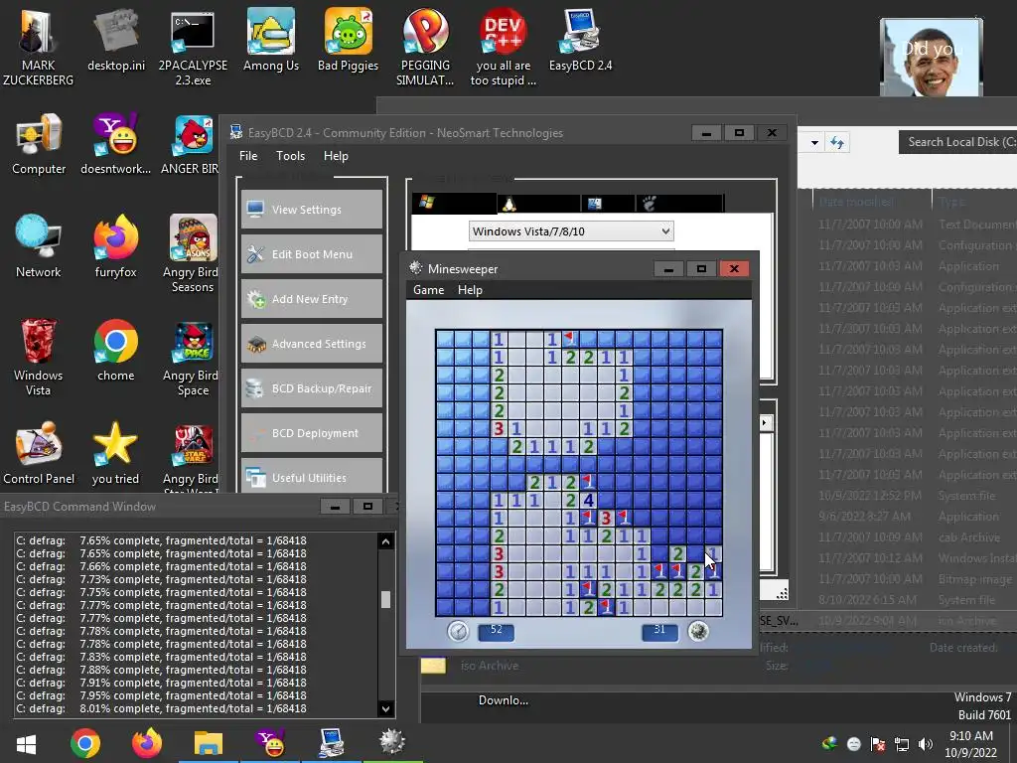Launch the Angry Birds Space shortcut
The image size is (1017, 763).
[193, 357]
